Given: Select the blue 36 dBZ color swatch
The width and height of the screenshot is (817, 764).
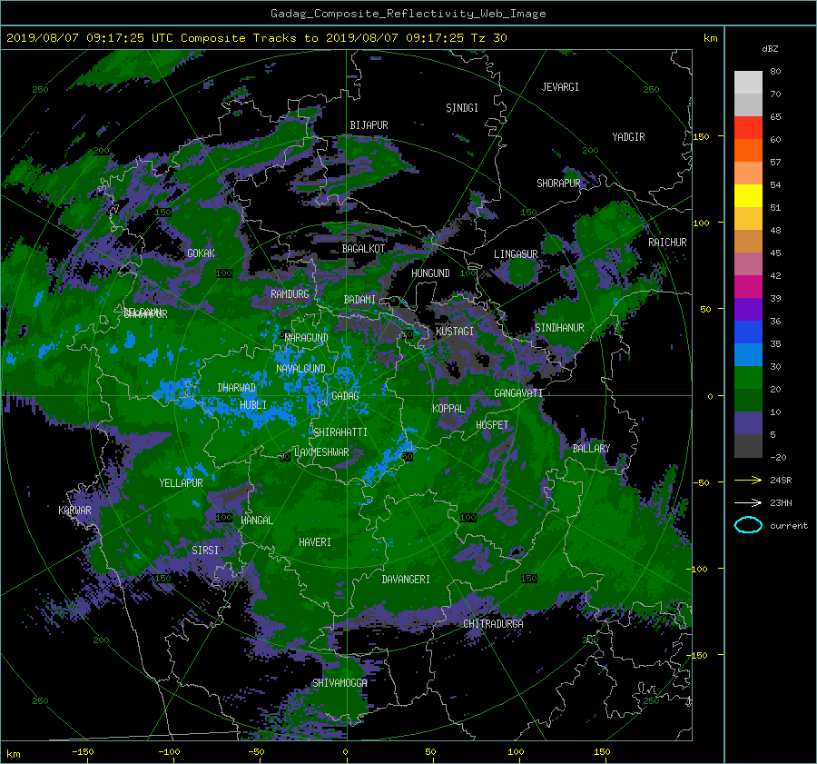Looking at the screenshot, I should click(748, 332).
